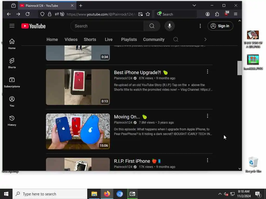
Task: Open the 0:34 video thumbnail
Action: point(78,53)
